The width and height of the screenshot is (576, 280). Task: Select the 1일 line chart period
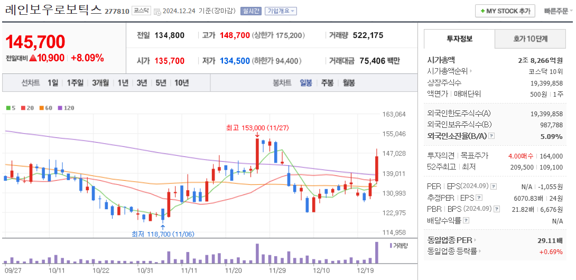click(x=52, y=82)
